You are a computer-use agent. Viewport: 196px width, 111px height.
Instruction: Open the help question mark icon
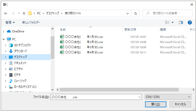click(189, 22)
